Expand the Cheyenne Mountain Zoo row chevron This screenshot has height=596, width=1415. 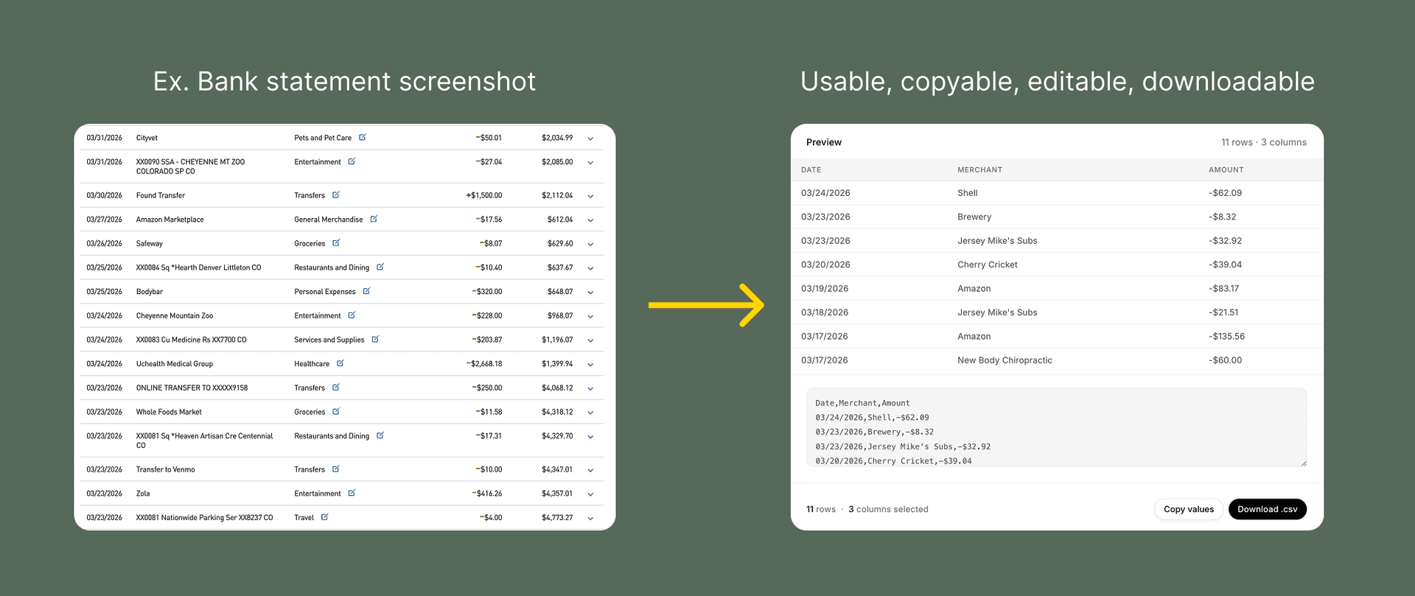[x=590, y=316]
